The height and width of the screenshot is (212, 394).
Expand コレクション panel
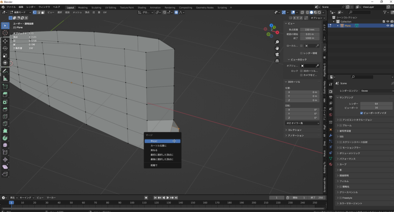coord(295,130)
